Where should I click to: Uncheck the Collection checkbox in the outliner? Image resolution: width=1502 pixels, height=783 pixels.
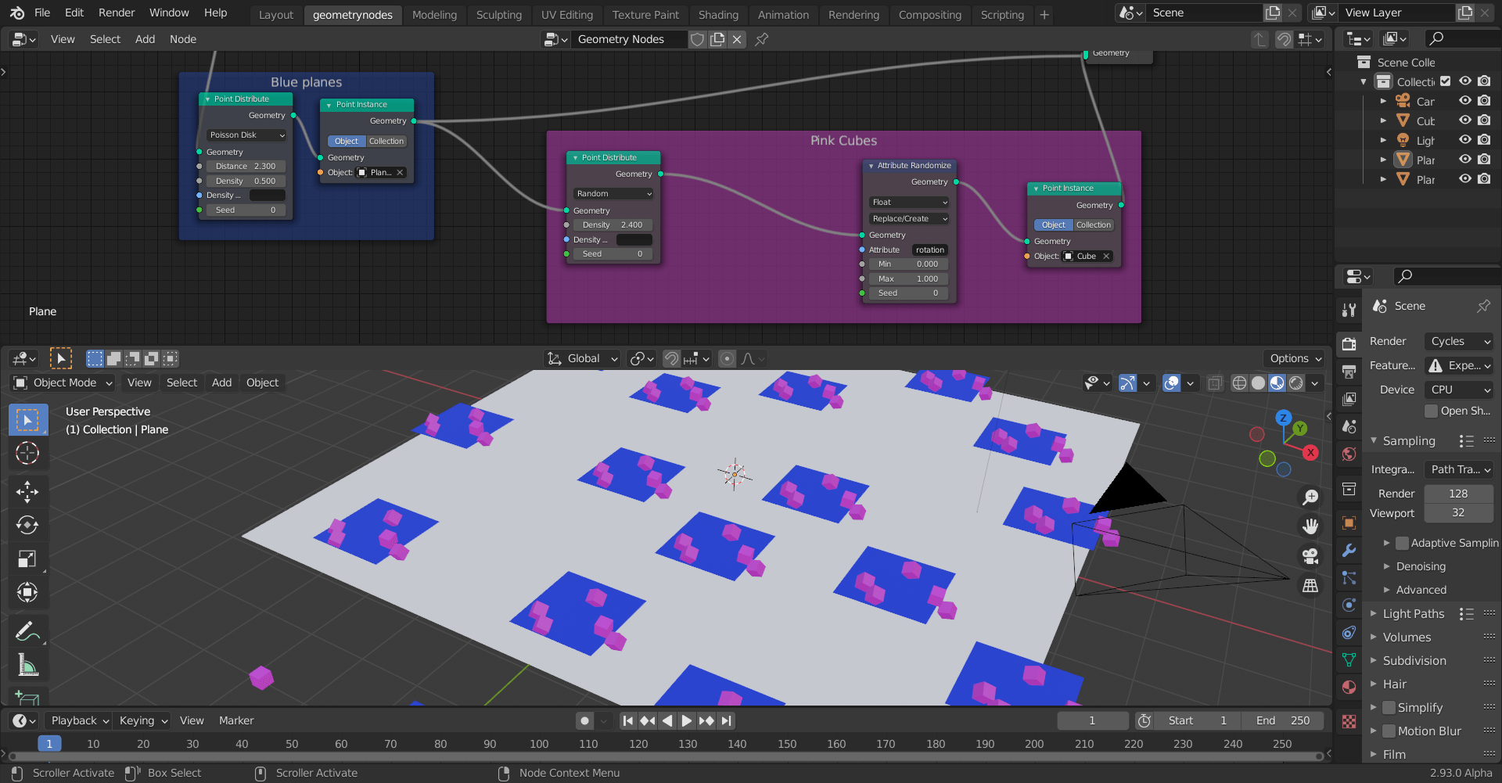1445,81
